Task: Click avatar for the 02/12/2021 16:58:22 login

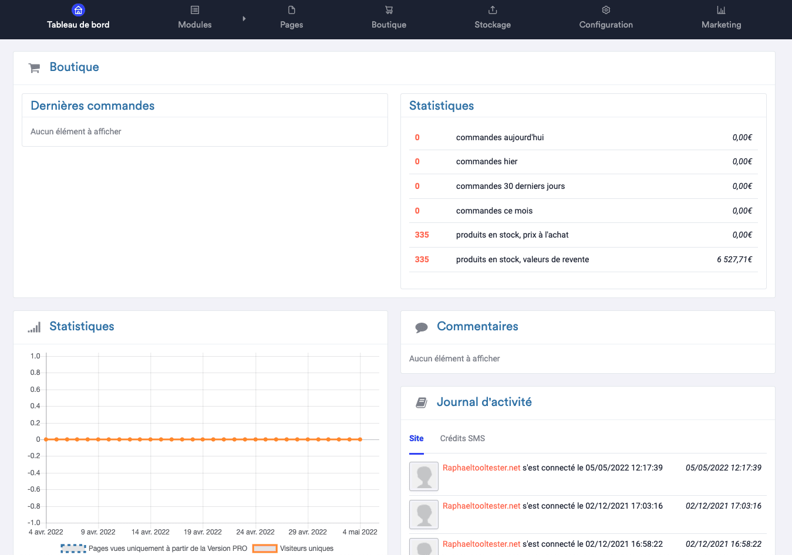Action: (424, 547)
